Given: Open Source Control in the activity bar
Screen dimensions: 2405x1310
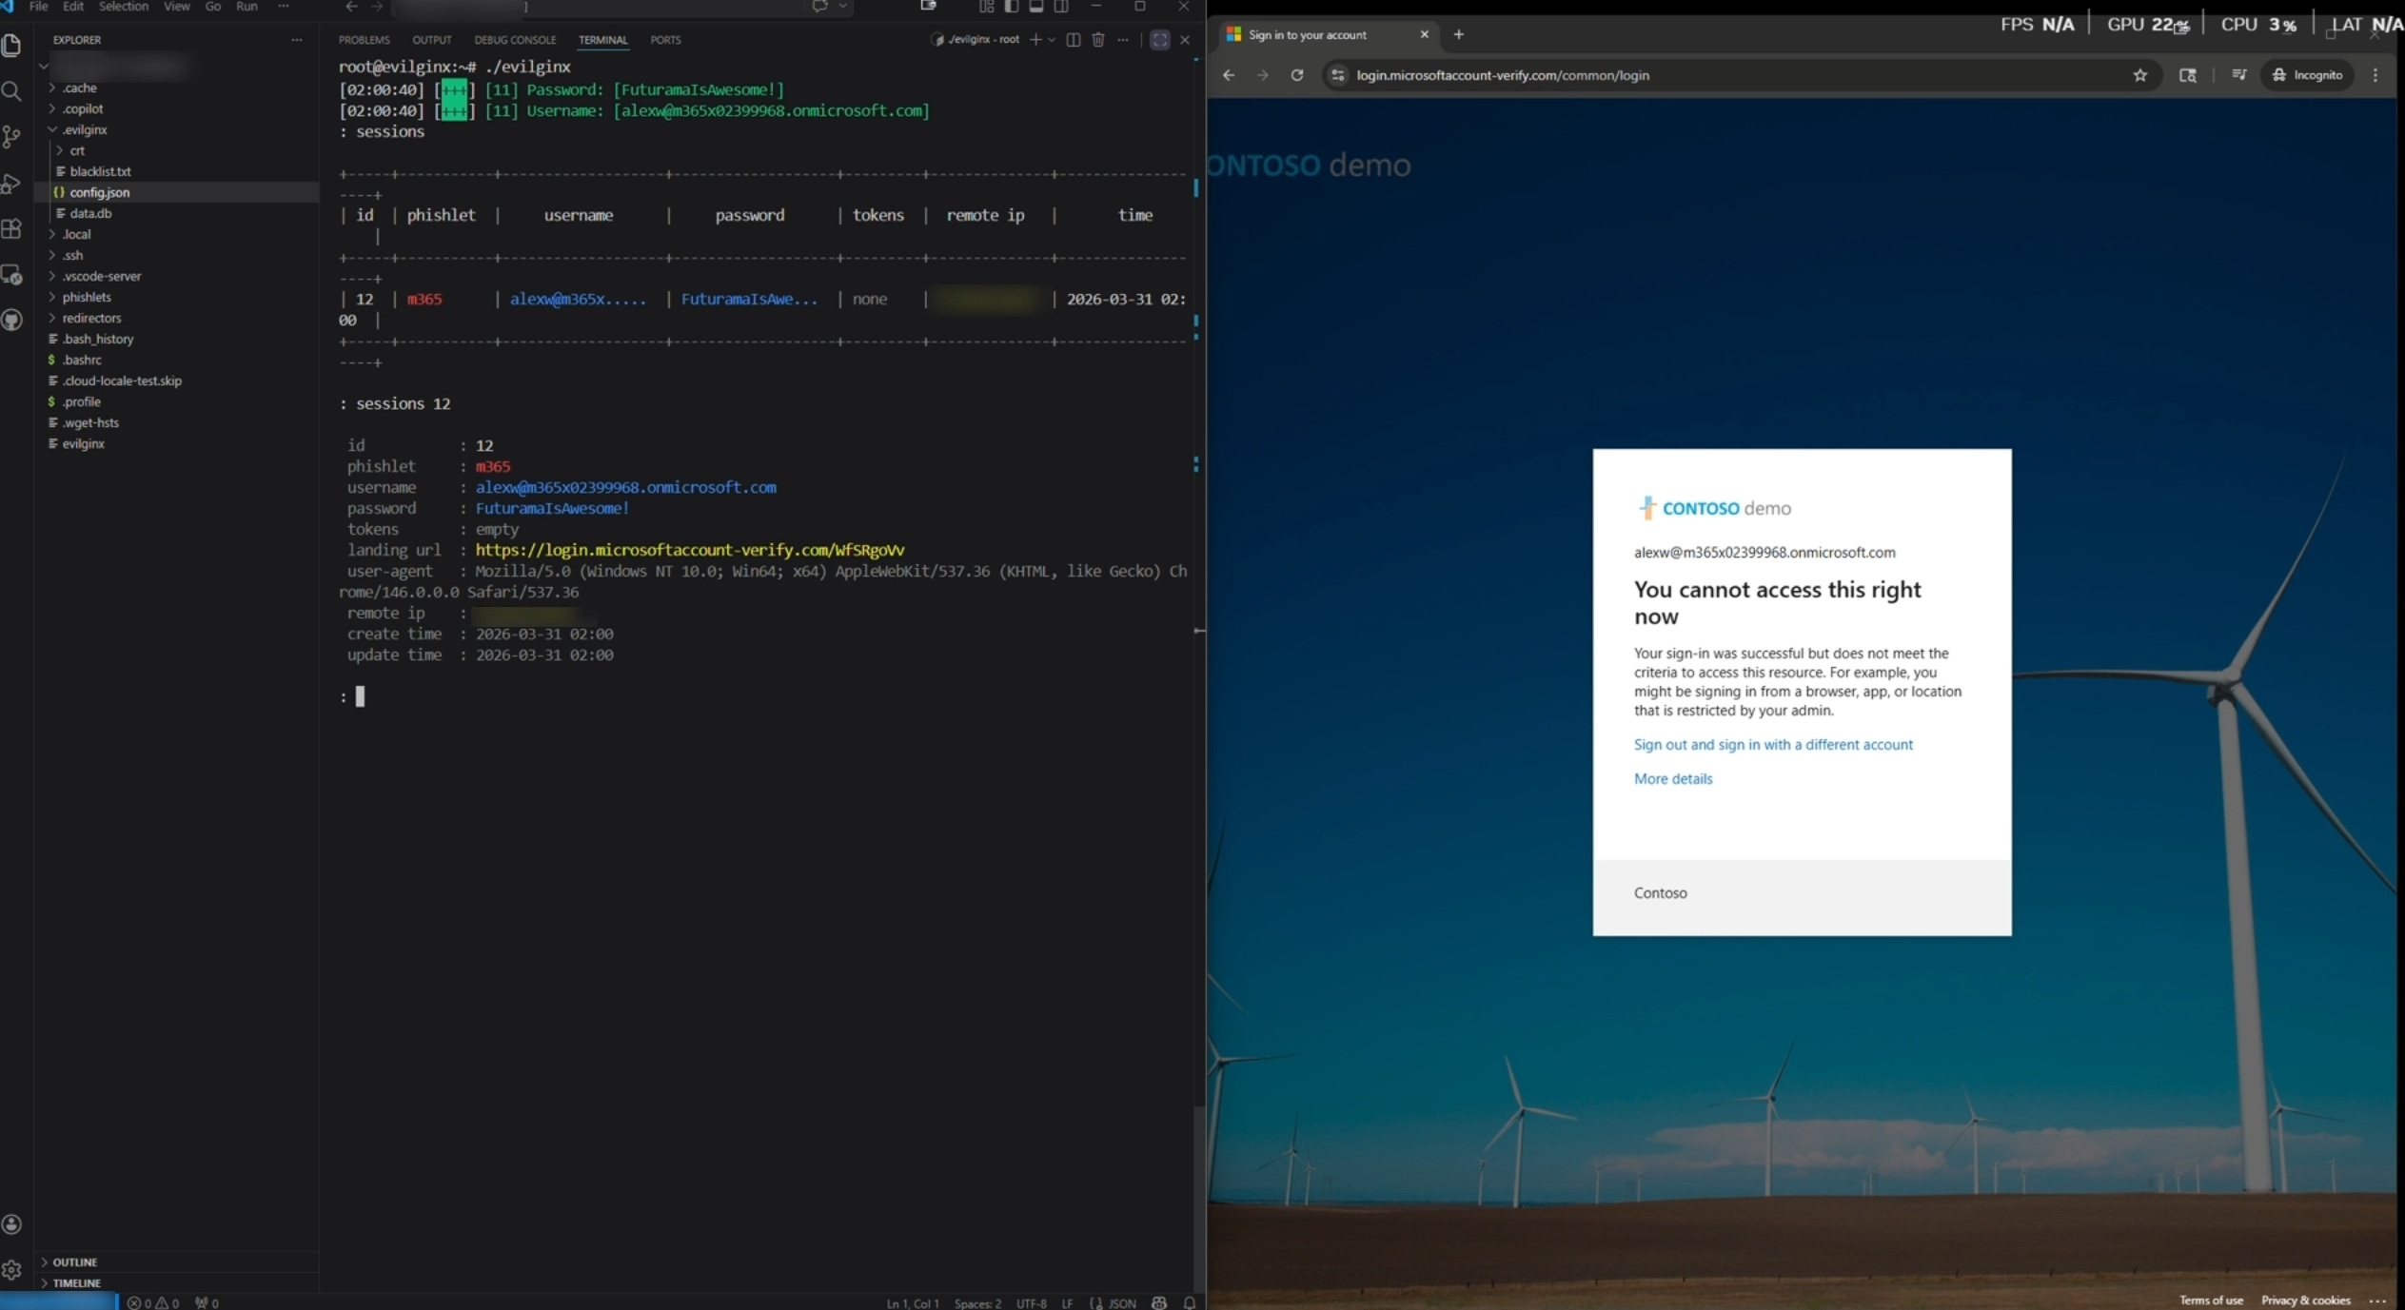Looking at the screenshot, I should 11,137.
